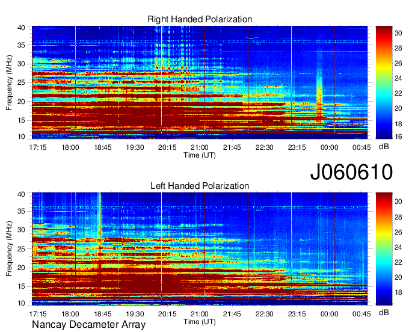
Task: Click the 22 dB label on the Left Handed color bar
Action: point(398,262)
